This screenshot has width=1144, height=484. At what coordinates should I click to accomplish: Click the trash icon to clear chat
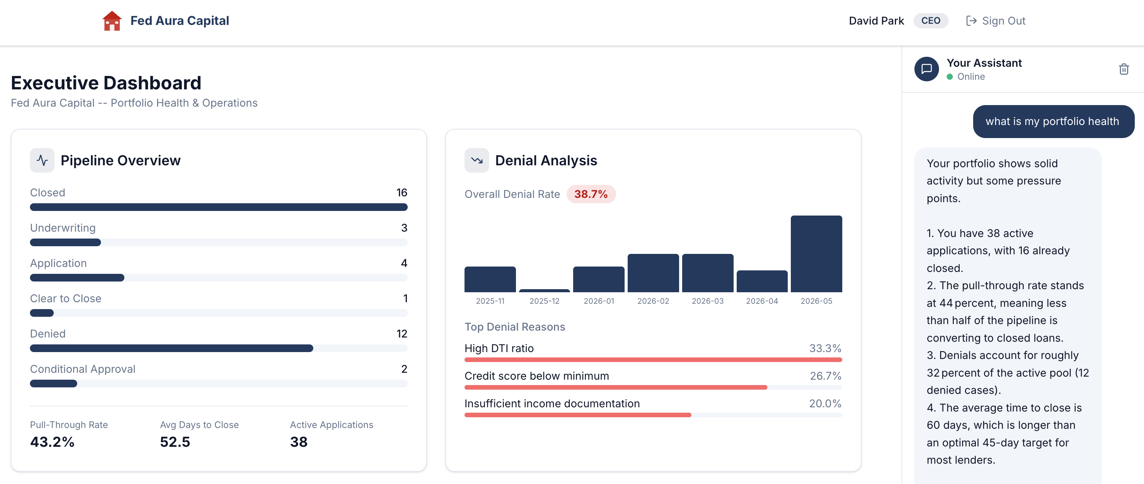1124,69
